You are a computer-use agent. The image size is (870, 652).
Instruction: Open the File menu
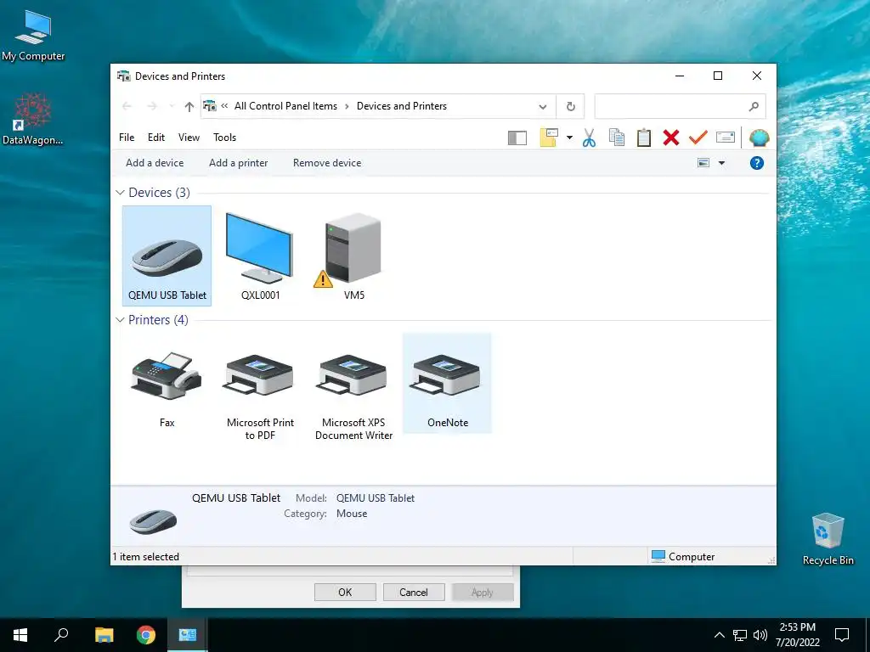(x=127, y=138)
